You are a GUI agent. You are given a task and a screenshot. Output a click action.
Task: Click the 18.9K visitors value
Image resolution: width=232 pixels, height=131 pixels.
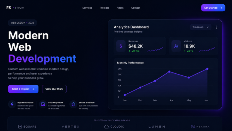[189, 46]
